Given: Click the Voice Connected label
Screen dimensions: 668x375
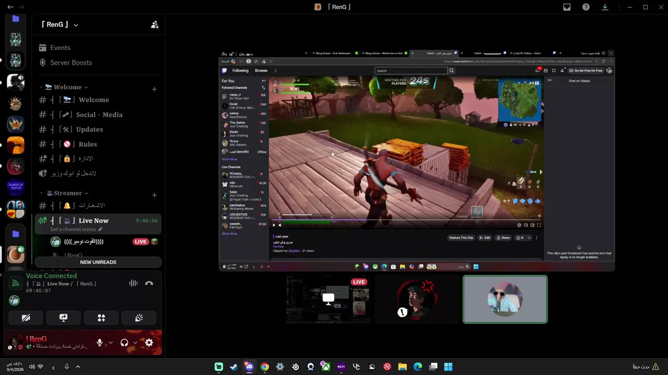Looking at the screenshot, I should 51,276.
